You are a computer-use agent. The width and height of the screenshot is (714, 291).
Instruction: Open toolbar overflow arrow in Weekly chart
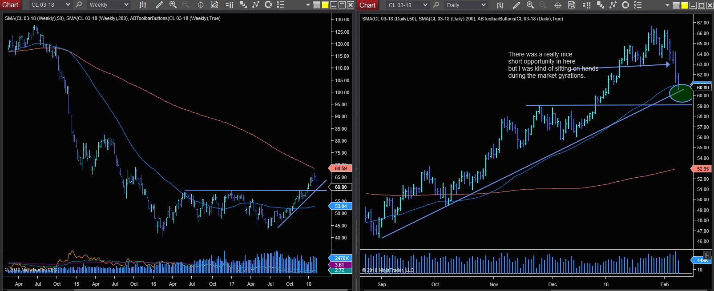[x=308, y=5]
